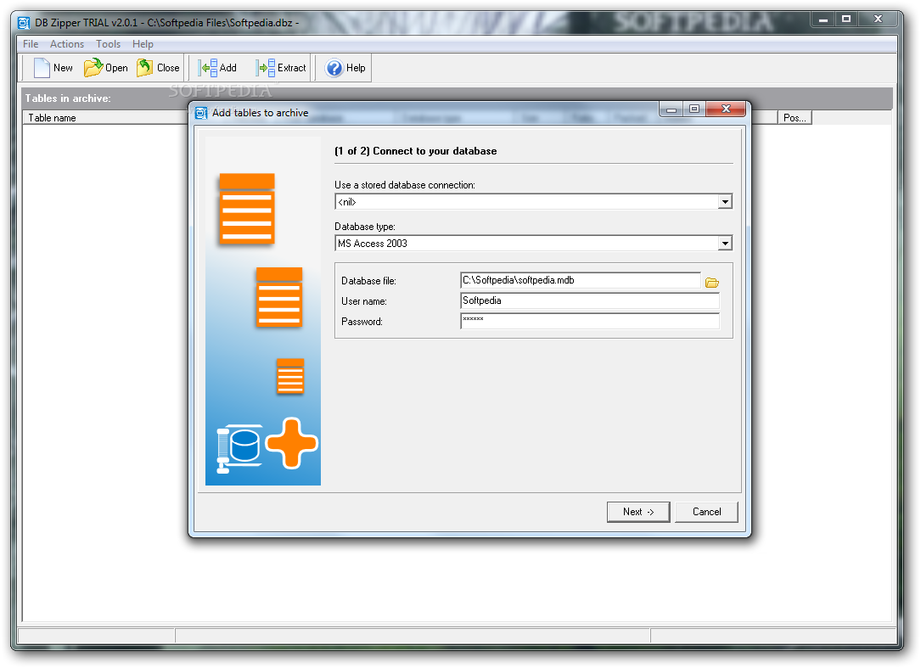Expand the Database type dropdown
This screenshot has height=668, width=921.
[725, 244]
